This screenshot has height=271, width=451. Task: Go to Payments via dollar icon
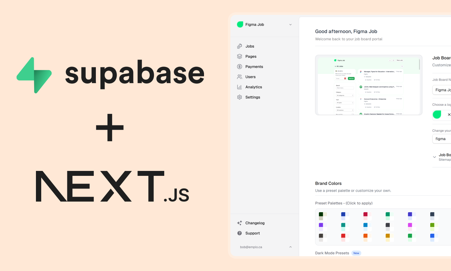[x=240, y=67]
